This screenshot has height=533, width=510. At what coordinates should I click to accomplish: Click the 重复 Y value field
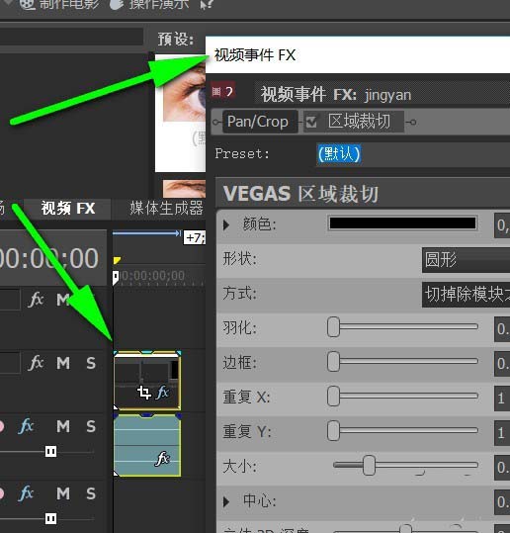pos(502,433)
